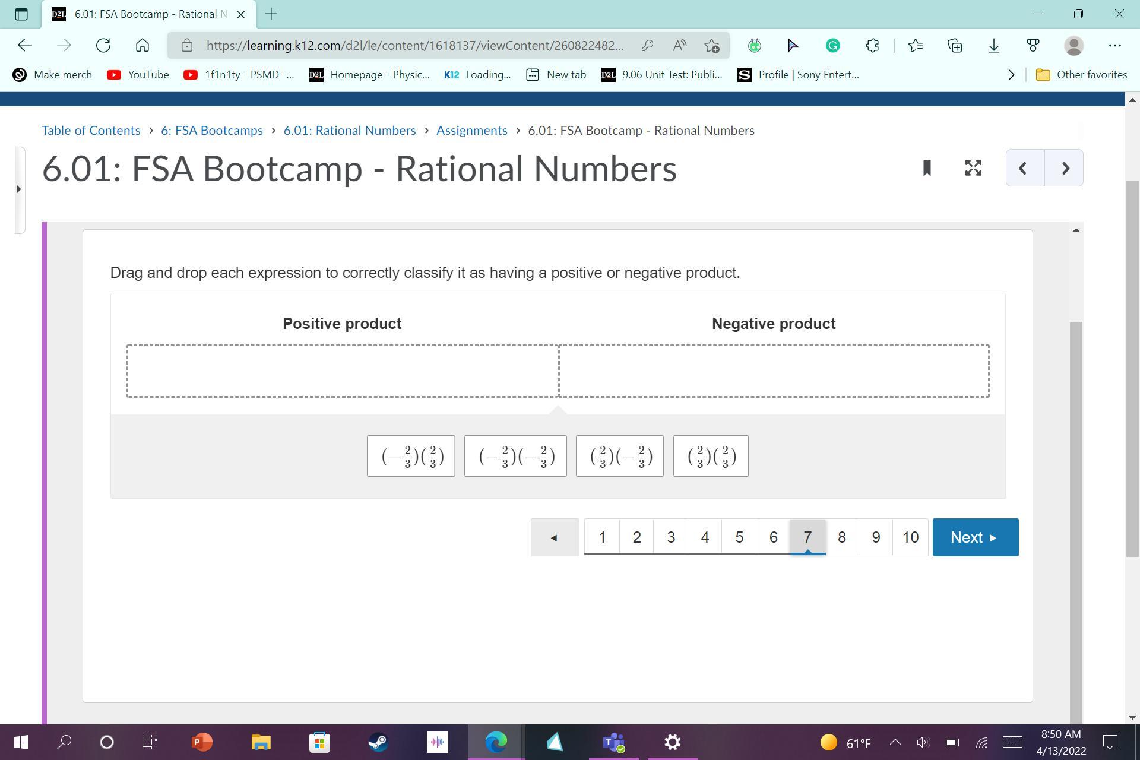
Task: Open the Grammarly extension icon
Action: pos(832,45)
